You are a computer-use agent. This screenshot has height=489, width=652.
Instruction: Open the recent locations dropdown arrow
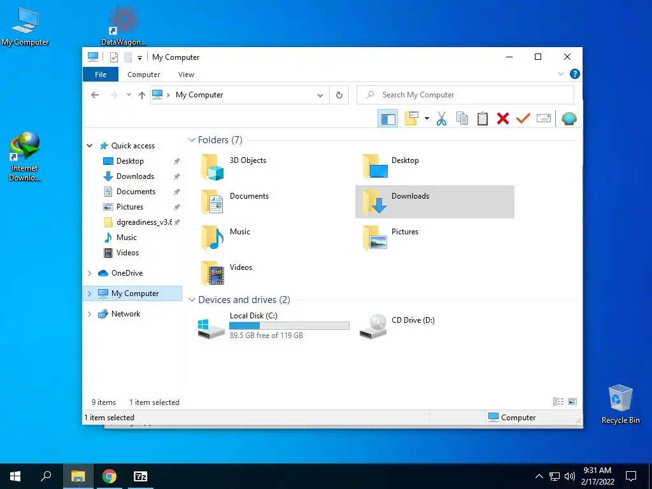pos(129,95)
